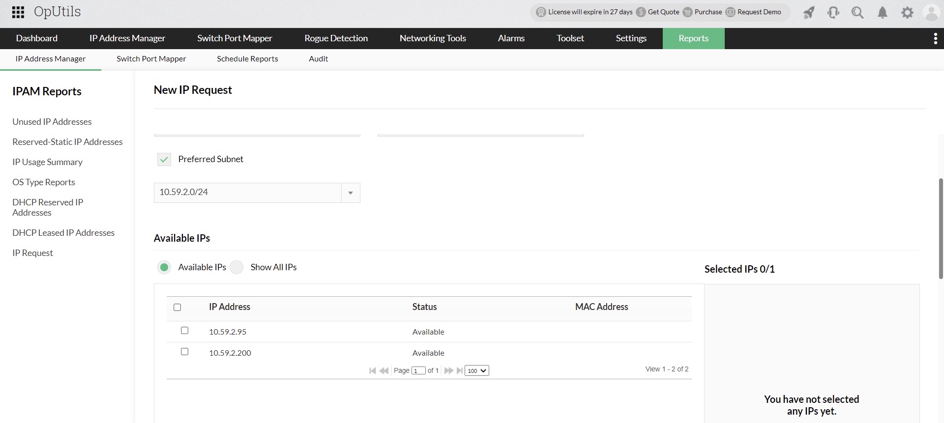Viewport: 944px width, 423px height.
Task: Open the DHCP Leased IP Addresses report
Action: (63, 233)
